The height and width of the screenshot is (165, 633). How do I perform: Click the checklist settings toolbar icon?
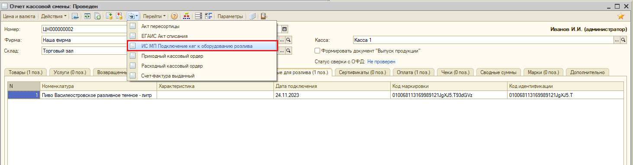(x=208, y=16)
